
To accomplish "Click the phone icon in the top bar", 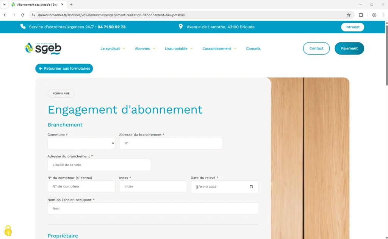I will 23,27.
